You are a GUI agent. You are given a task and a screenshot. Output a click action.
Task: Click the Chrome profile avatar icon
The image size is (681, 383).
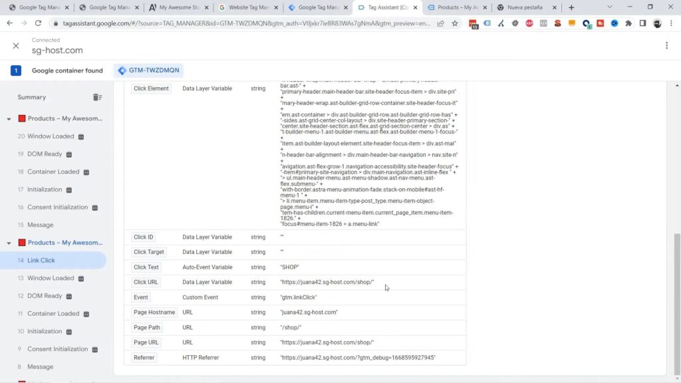(657, 23)
